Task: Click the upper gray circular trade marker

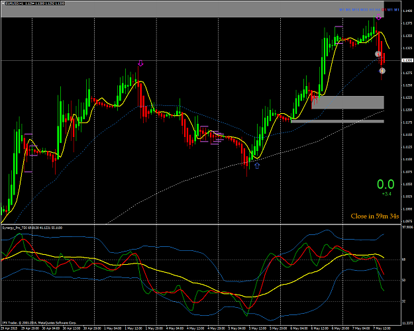Action: [x=378, y=54]
